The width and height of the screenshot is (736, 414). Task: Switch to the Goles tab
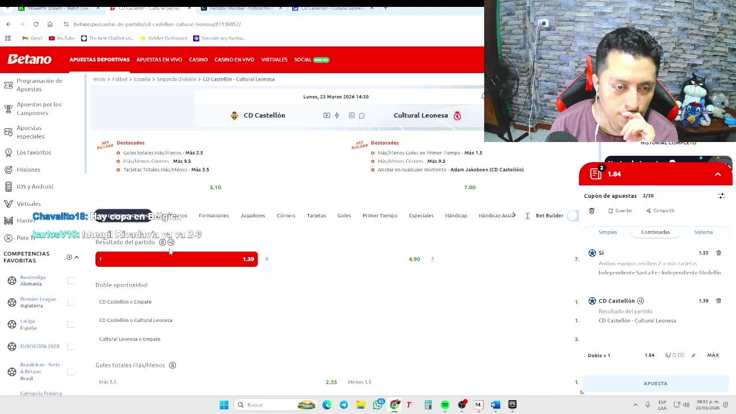click(344, 216)
